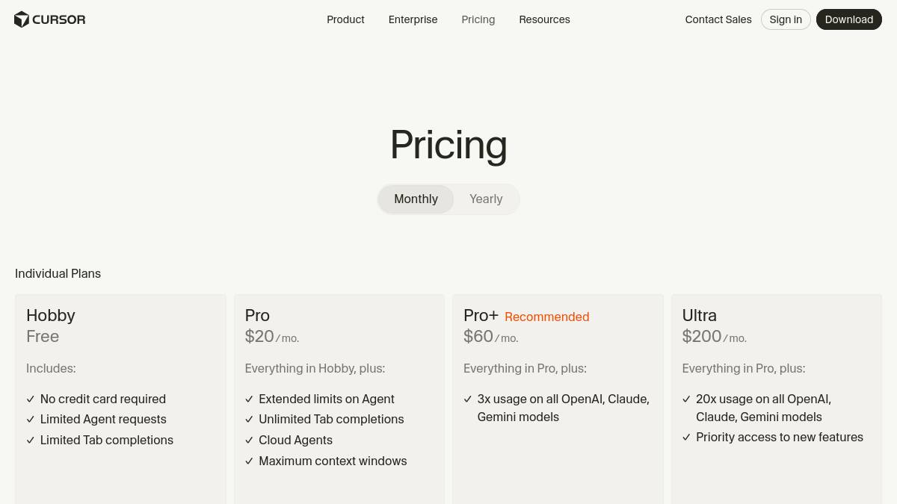Click checkmark icon beside No credit card required
897x504 pixels.
tap(31, 399)
